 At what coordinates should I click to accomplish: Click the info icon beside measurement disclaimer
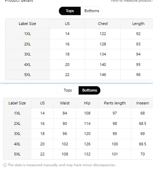(x=5, y=165)
